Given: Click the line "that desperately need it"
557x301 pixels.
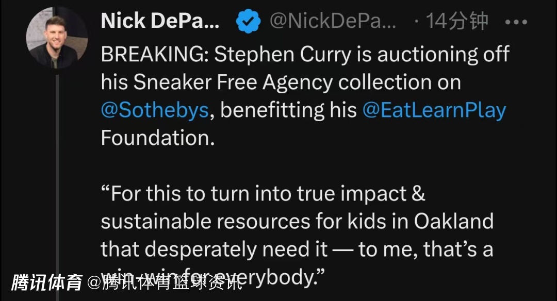Looking at the screenshot, I should pos(214,249).
